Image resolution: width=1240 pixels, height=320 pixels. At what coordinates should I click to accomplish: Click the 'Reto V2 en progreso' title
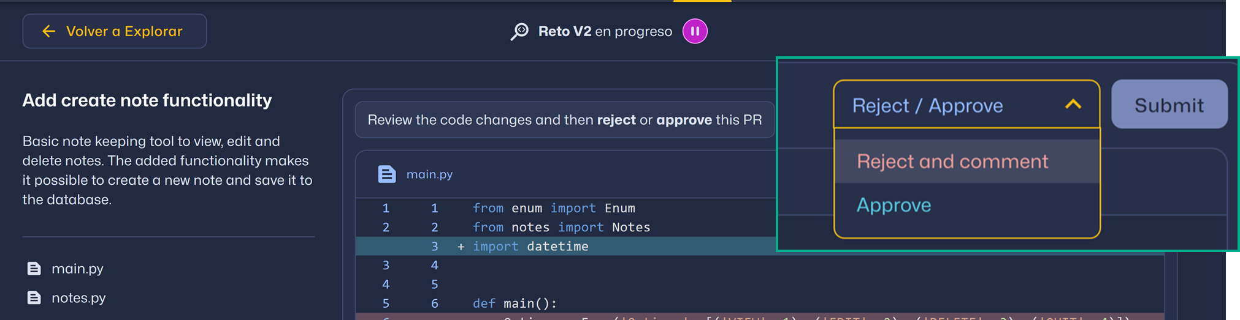(x=605, y=31)
